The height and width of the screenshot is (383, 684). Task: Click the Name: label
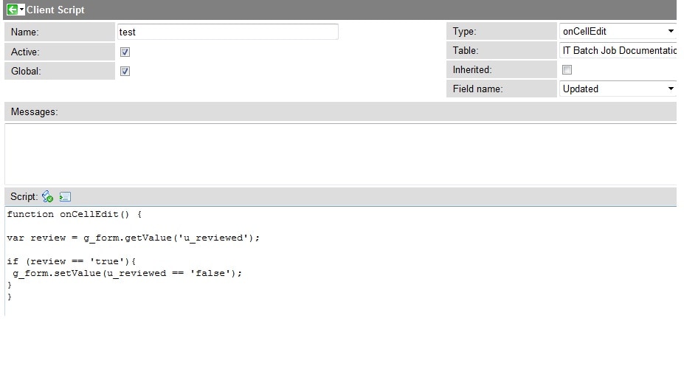[x=25, y=32]
